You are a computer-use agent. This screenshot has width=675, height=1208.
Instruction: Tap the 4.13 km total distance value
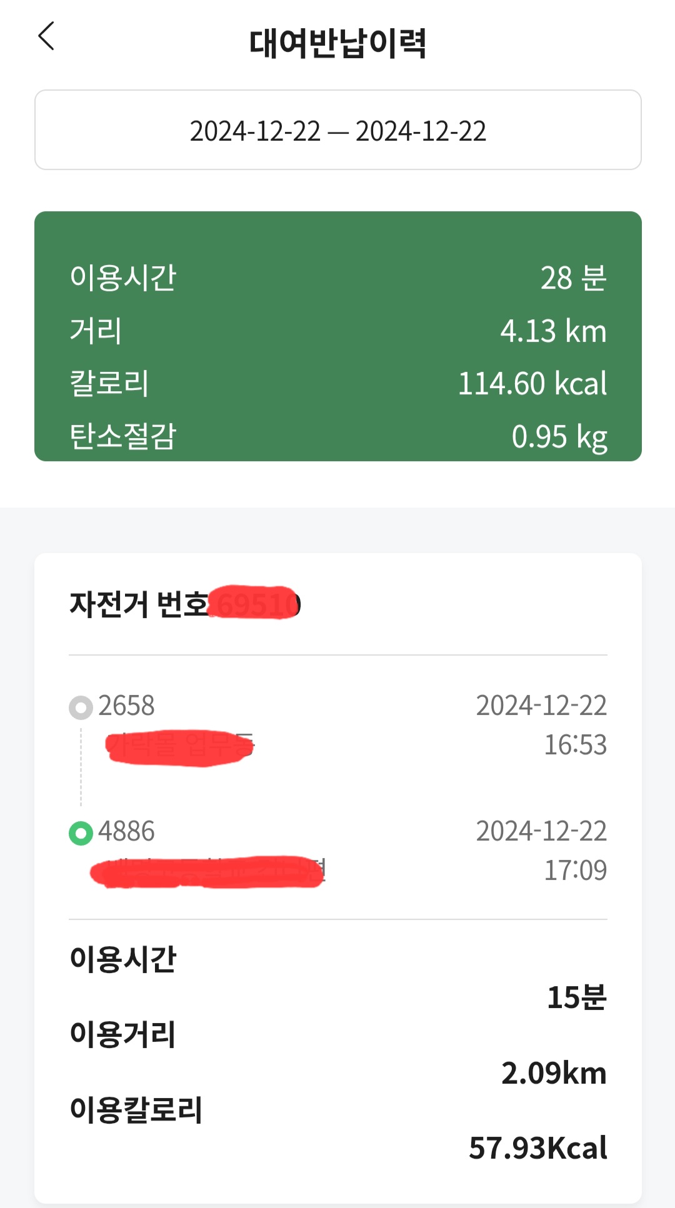click(x=553, y=331)
